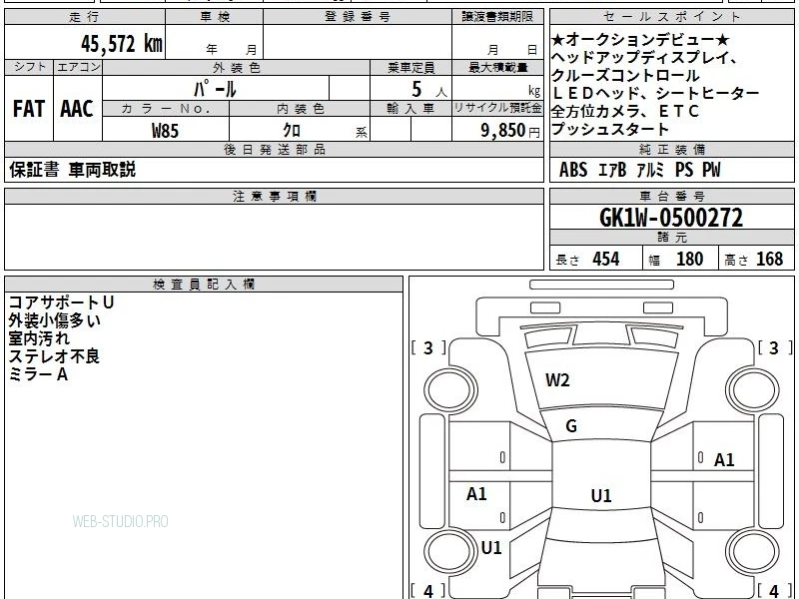Click the exterior color パール
This screenshot has width=799, height=599.
(215, 89)
